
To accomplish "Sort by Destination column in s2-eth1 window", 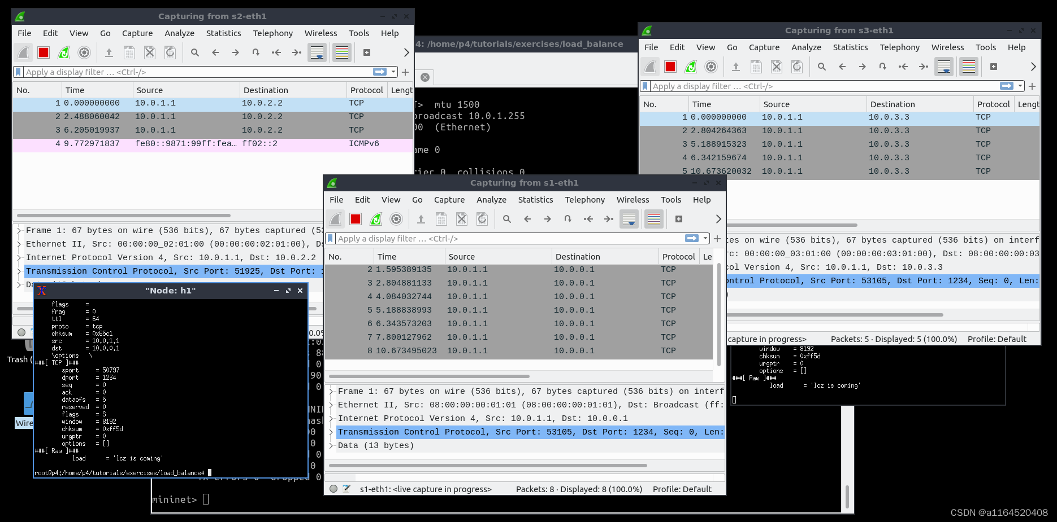I will (293, 90).
